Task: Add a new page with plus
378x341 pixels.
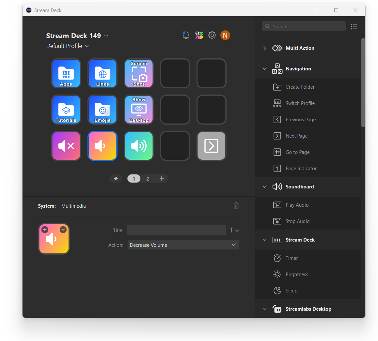Action: [x=162, y=178]
